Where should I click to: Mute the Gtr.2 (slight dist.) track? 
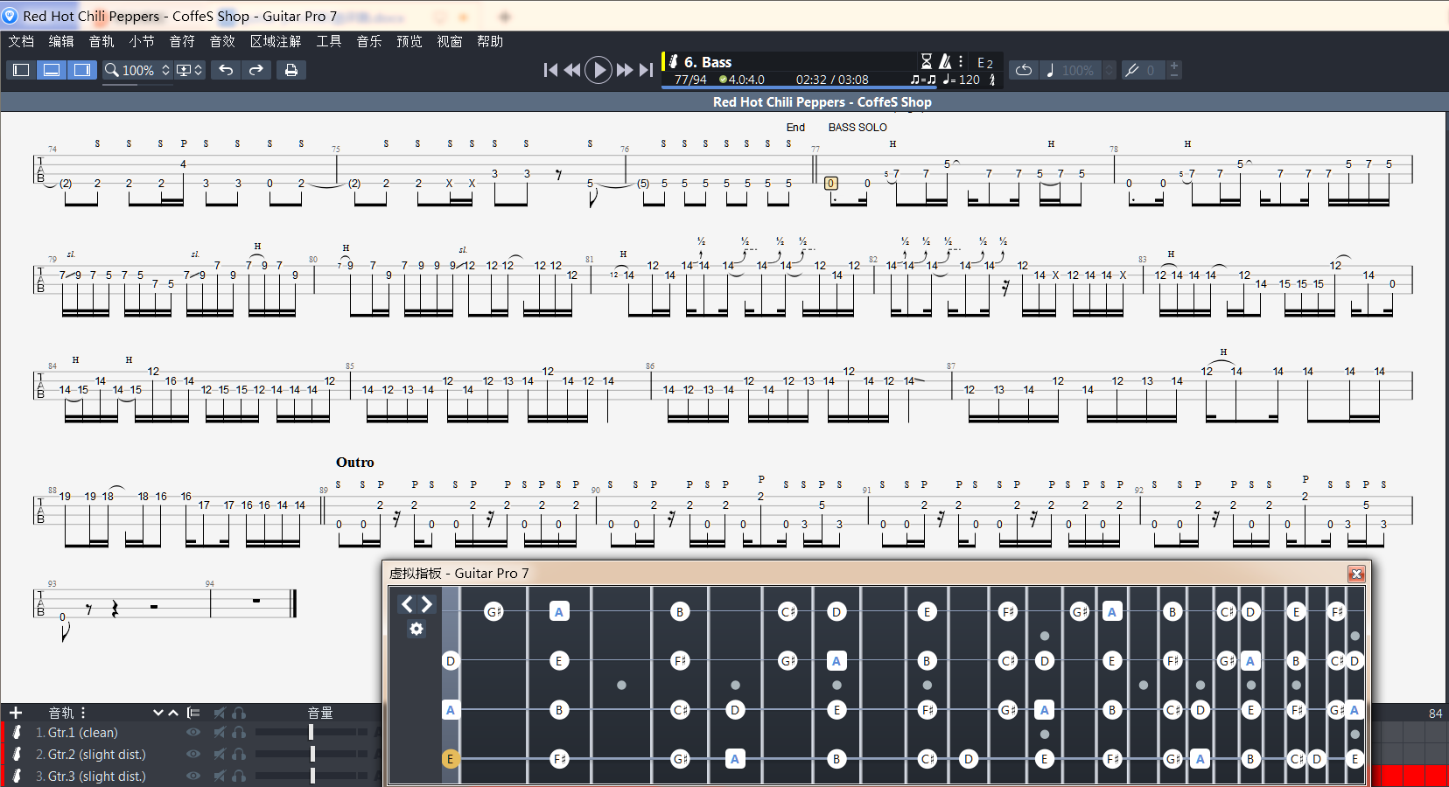pyautogui.click(x=220, y=755)
